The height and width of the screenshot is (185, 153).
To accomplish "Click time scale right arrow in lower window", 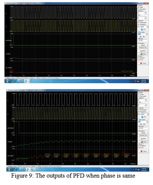I will click(144, 124).
